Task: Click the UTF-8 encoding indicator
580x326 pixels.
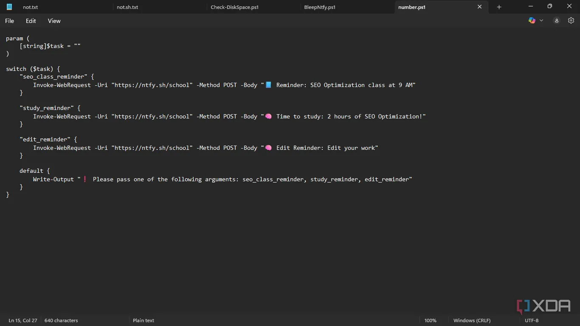Action: [532, 320]
